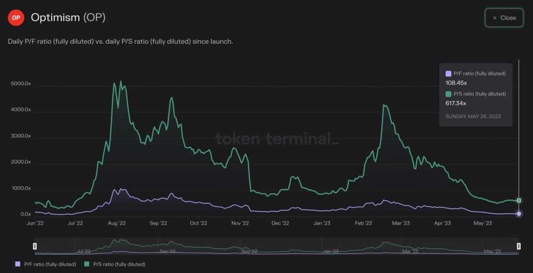
Task: Click the purple P/F legend swatch at bottom
Action: (18, 264)
